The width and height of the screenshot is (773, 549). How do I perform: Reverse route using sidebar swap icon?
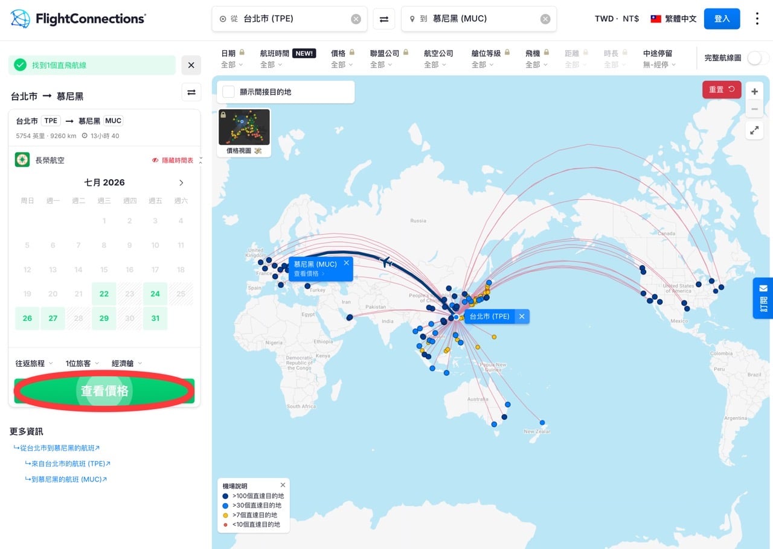coord(191,92)
